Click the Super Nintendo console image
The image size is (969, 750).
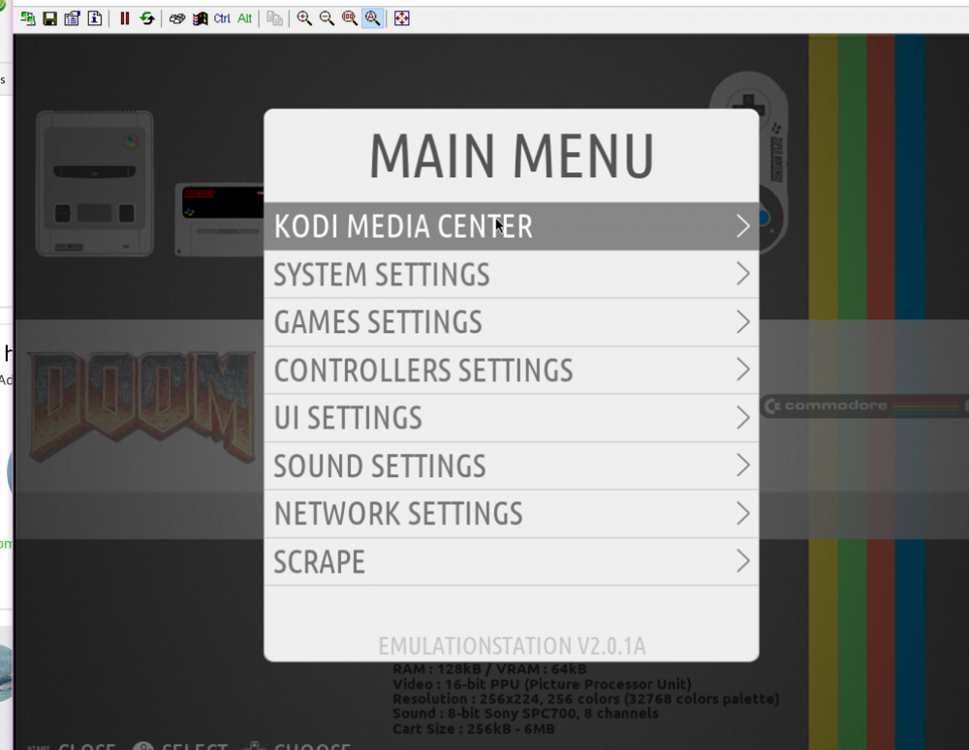[x=95, y=183]
